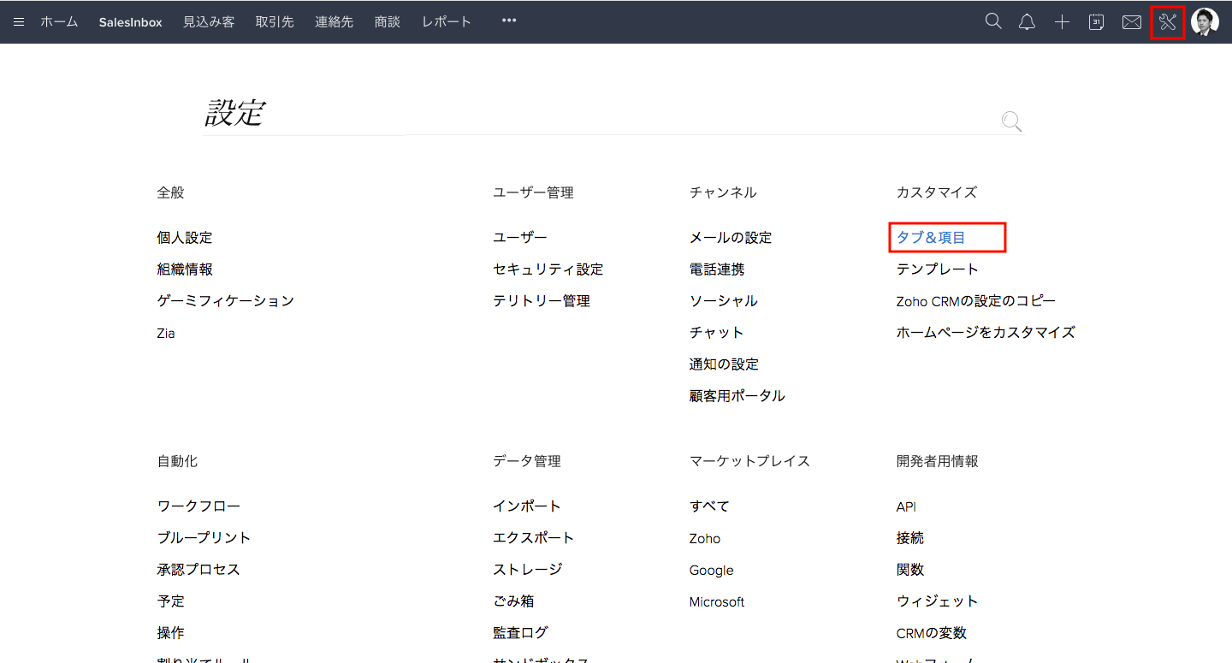Click the settings search magnifier icon
Screen dimensions: 1232x663
click(x=1011, y=121)
